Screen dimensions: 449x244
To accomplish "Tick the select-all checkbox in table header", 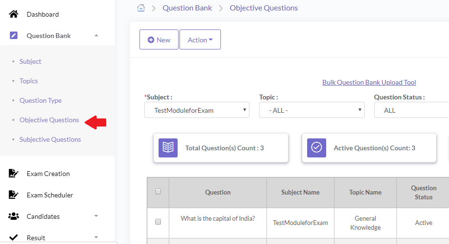I will tap(158, 191).
